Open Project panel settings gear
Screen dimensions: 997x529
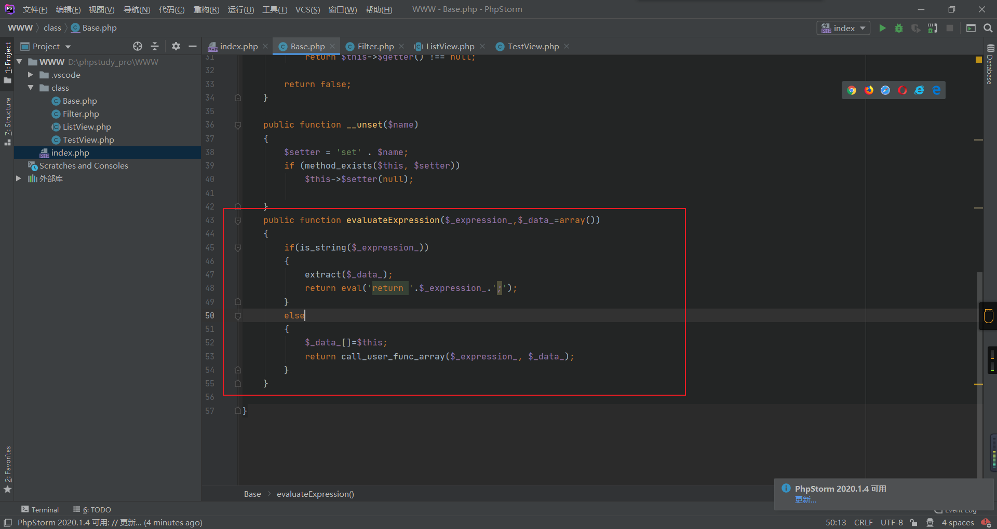(x=176, y=46)
